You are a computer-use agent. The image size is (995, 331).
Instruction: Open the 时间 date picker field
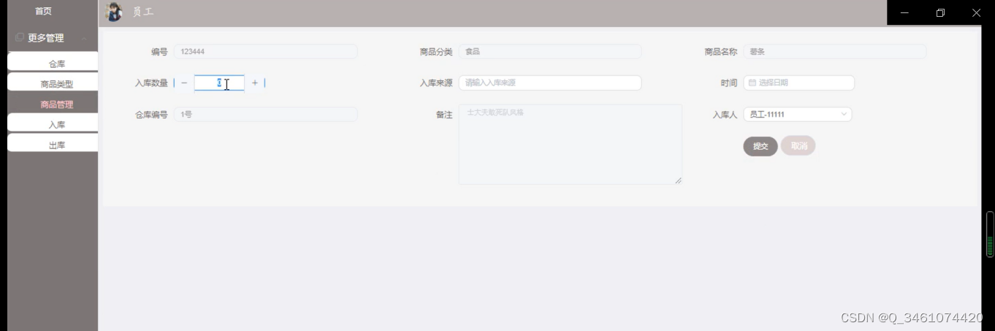tap(799, 83)
